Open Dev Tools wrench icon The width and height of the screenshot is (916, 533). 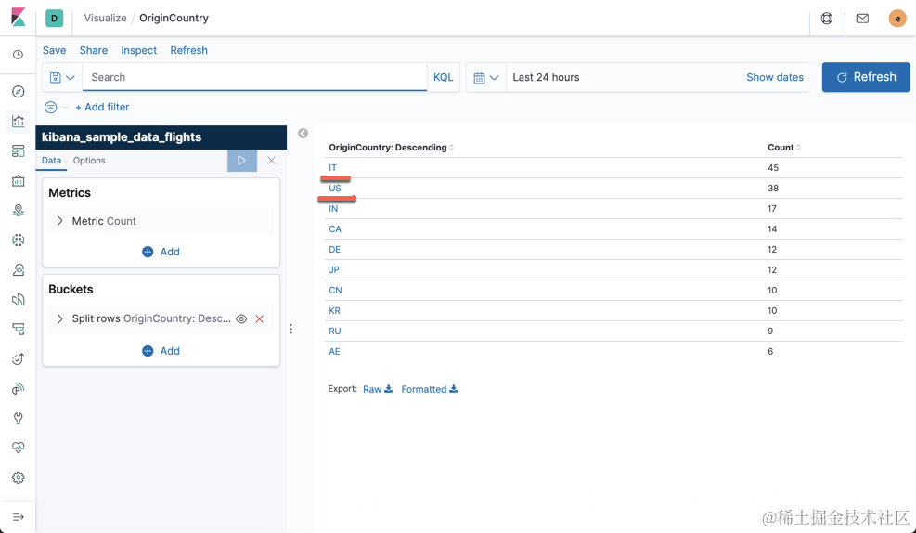point(19,418)
